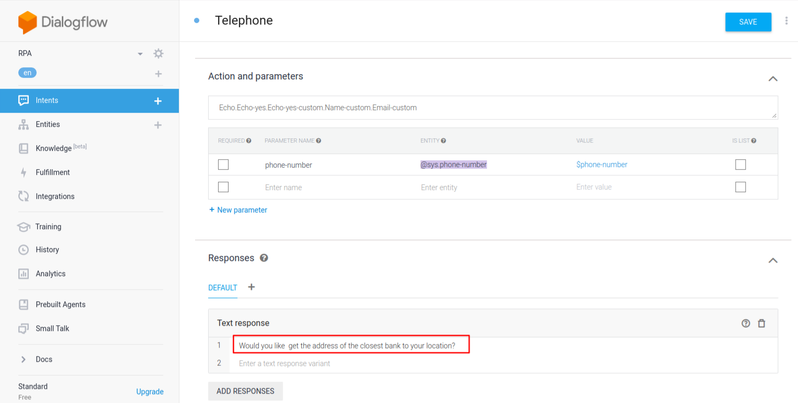This screenshot has height=403, width=798.
Task: Click the plus icon to create intent
Action: [158, 101]
